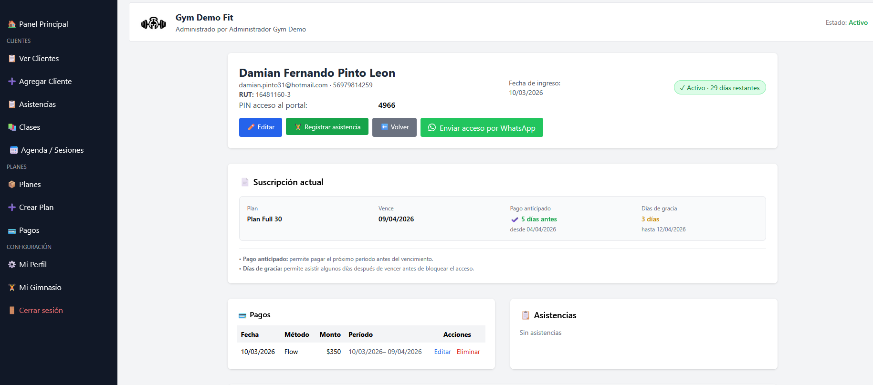873x385 pixels.
Task: Click the Ver Clientes clipboard icon
Action: [12, 59]
